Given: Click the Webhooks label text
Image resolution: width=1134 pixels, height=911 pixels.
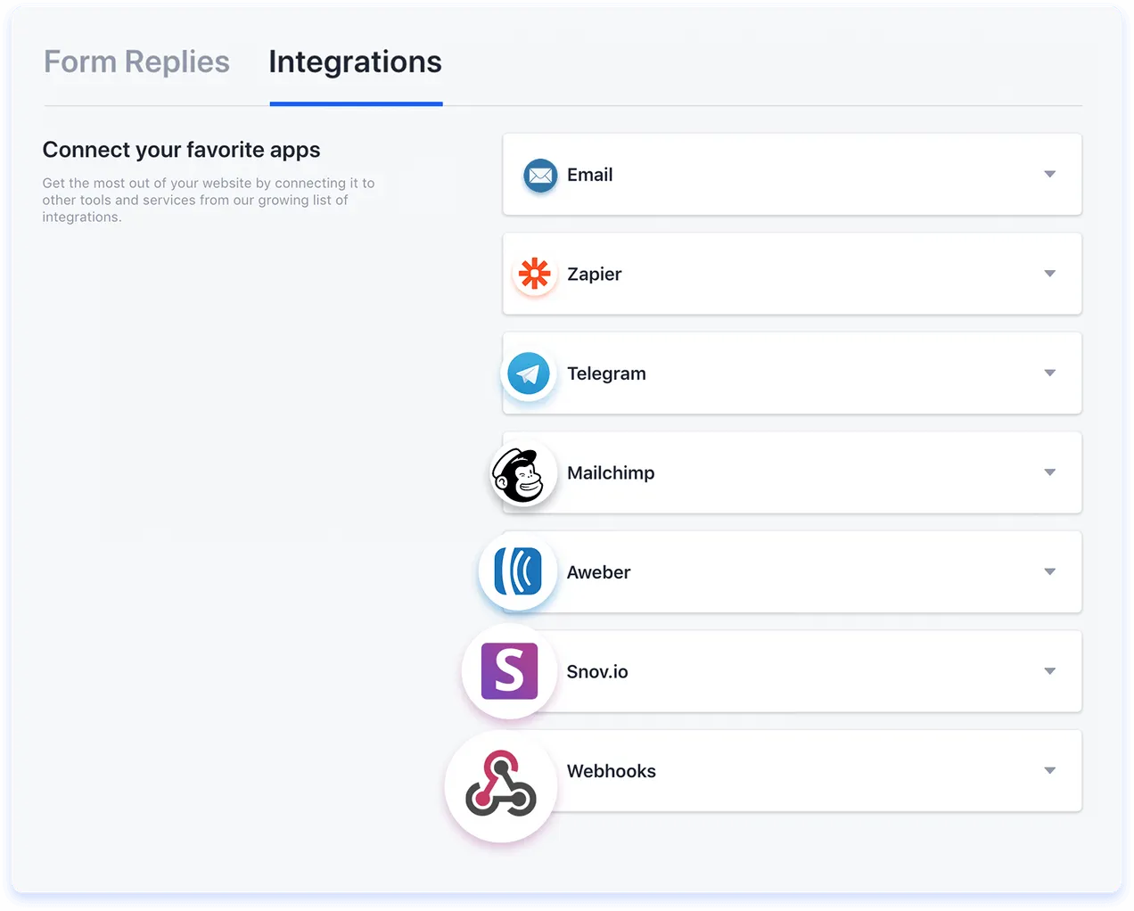Looking at the screenshot, I should (x=612, y=771).
